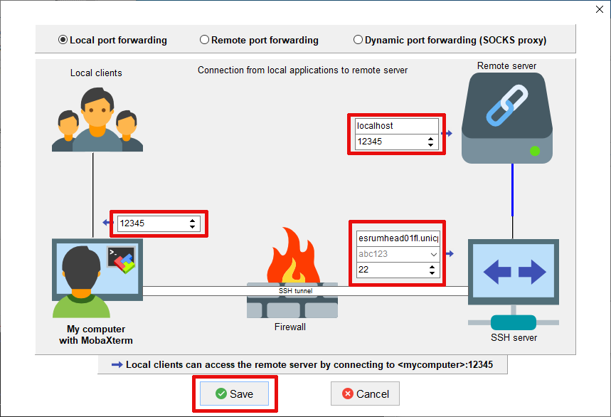Increase the remote server port 12345 value
Viewport: 611px width, 417px height.
tap(430, 139)
